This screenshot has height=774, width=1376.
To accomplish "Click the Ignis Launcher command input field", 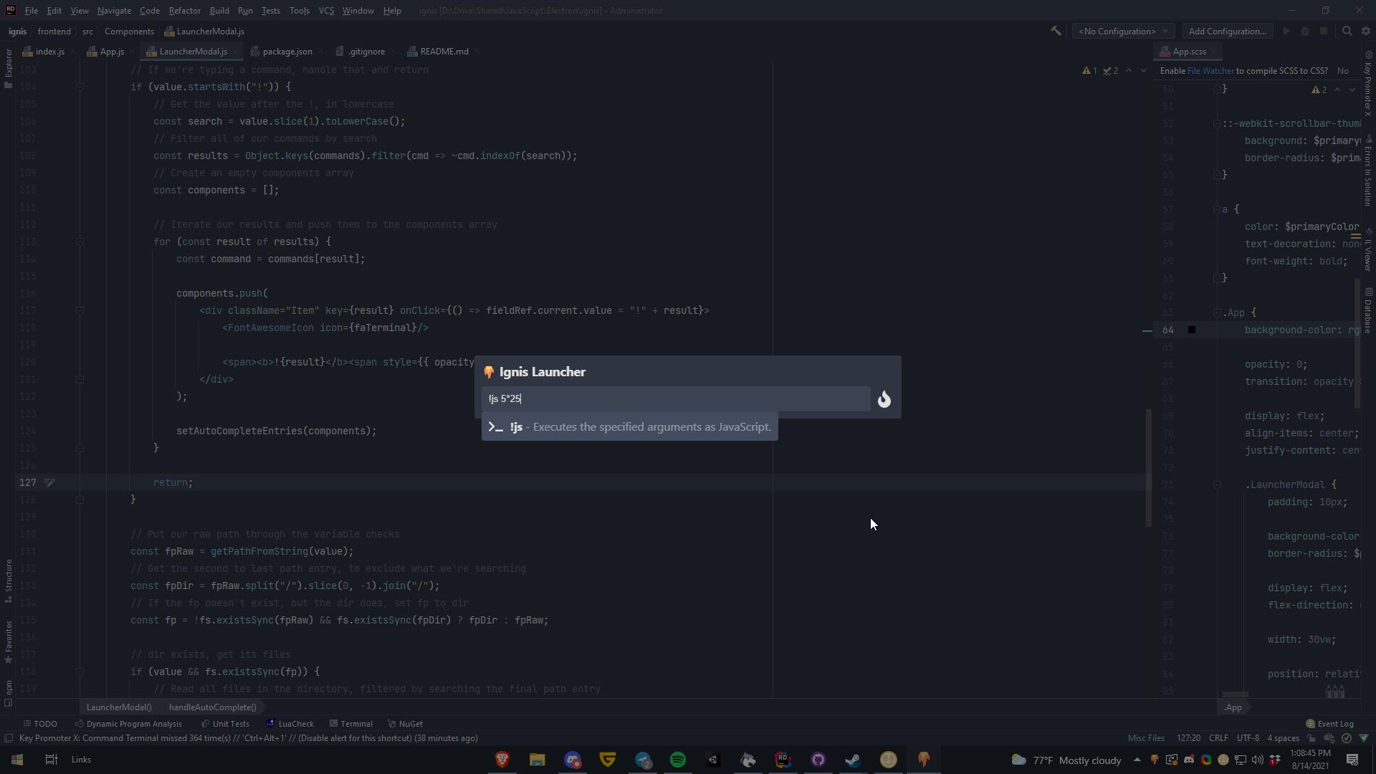I will (x=676, y=398).
